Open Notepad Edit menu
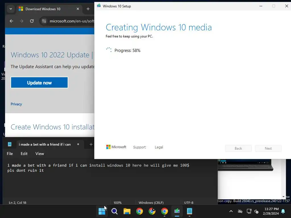 [x=24, y=154]
